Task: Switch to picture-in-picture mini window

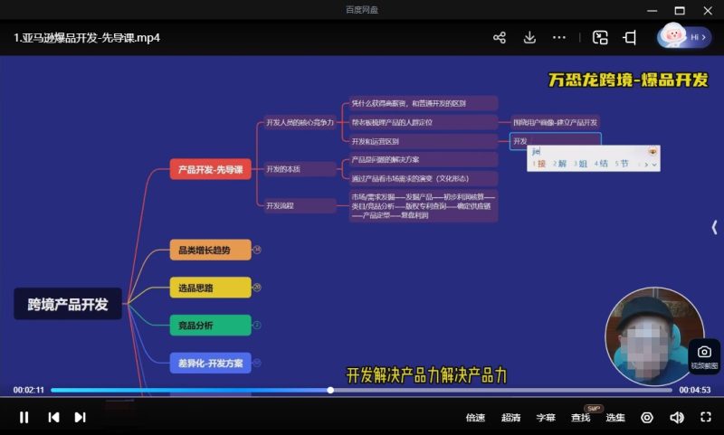Action: click(x=600, y=37)
